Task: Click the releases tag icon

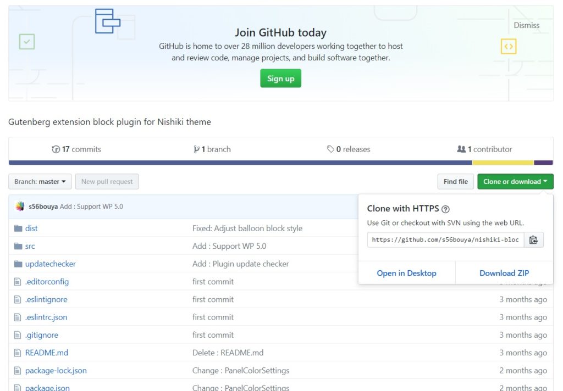Action: coord(330,149)
